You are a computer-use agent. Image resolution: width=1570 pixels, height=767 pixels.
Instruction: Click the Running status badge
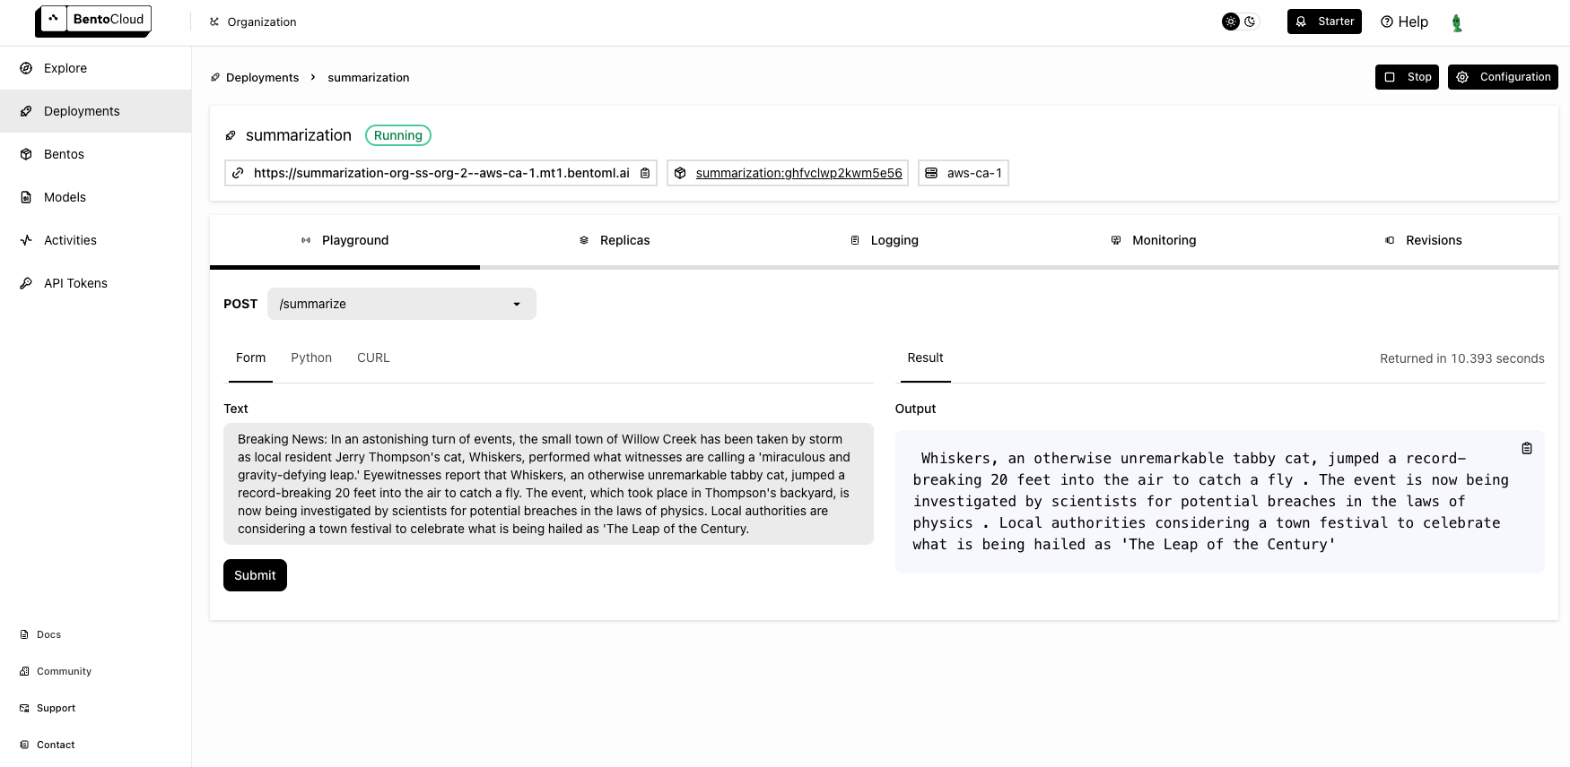pos(398,135)
